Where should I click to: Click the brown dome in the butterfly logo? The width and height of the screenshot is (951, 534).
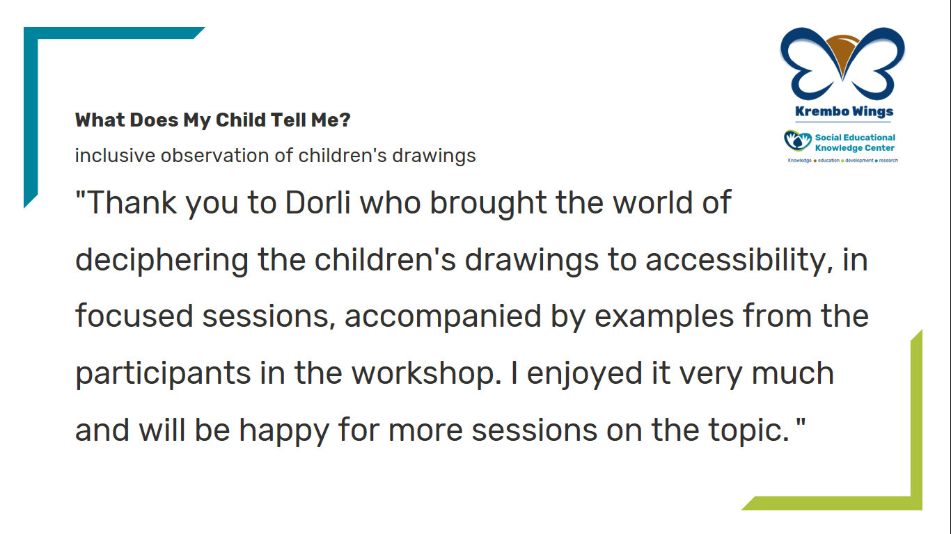(x=842, y=57)
